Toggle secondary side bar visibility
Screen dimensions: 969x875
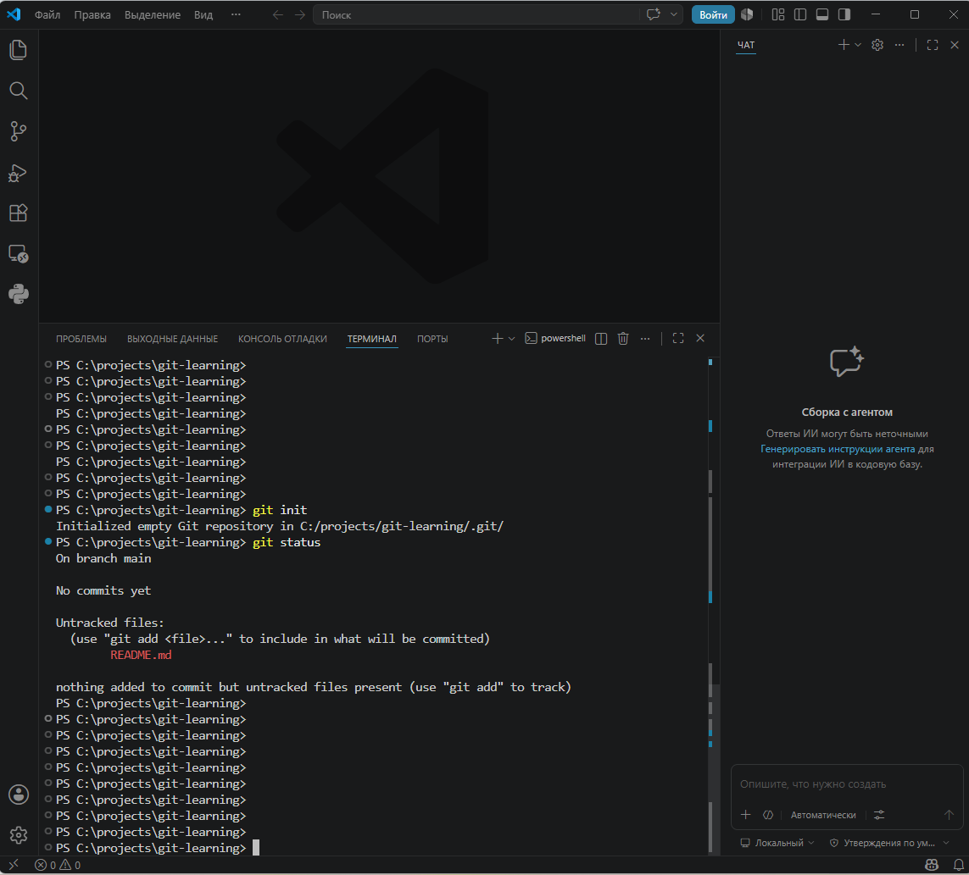[844, 14]
